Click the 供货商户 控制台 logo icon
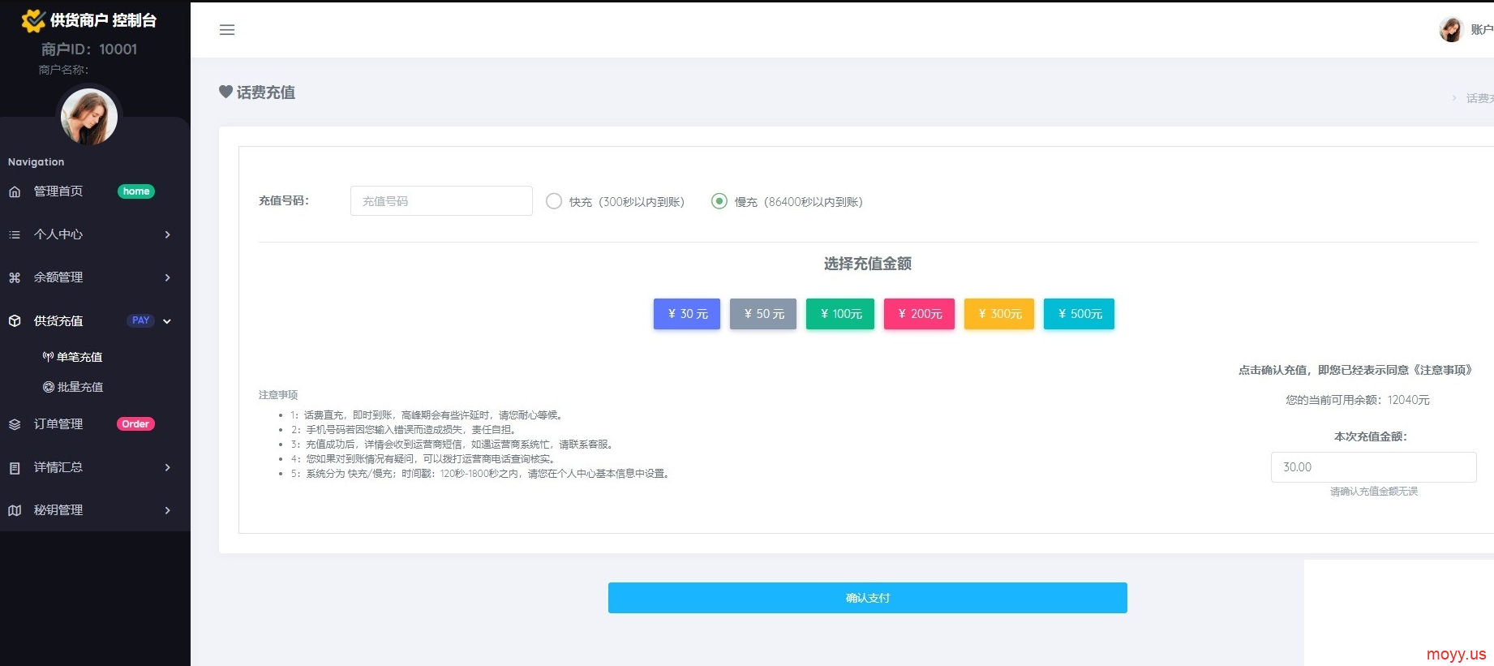Screen dimensions: 1494x666 pyautogui.click(x=33, y=20)
